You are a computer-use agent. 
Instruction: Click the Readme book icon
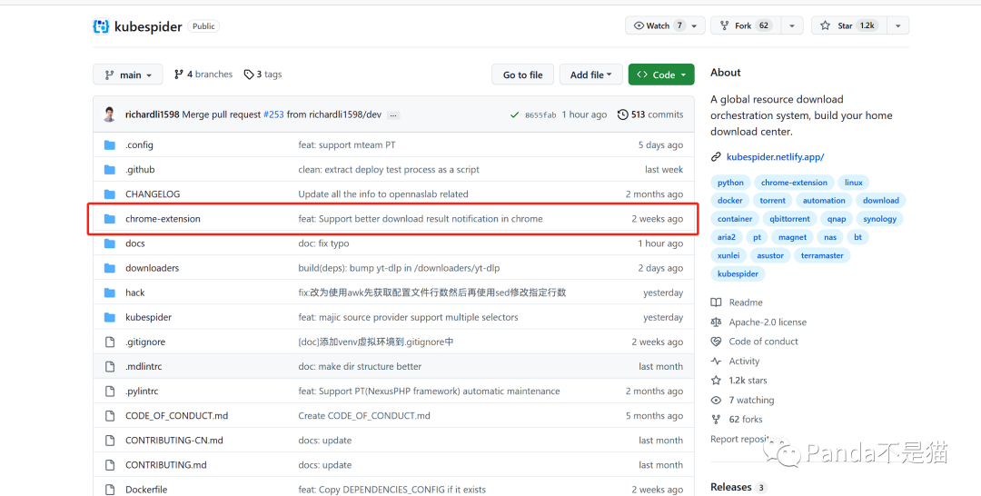717,303
